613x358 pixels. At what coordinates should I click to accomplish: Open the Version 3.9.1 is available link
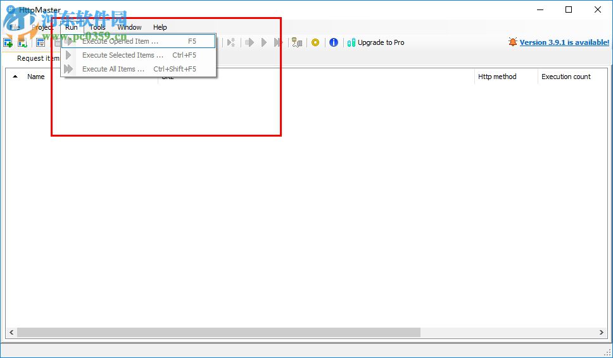[564, 42]
